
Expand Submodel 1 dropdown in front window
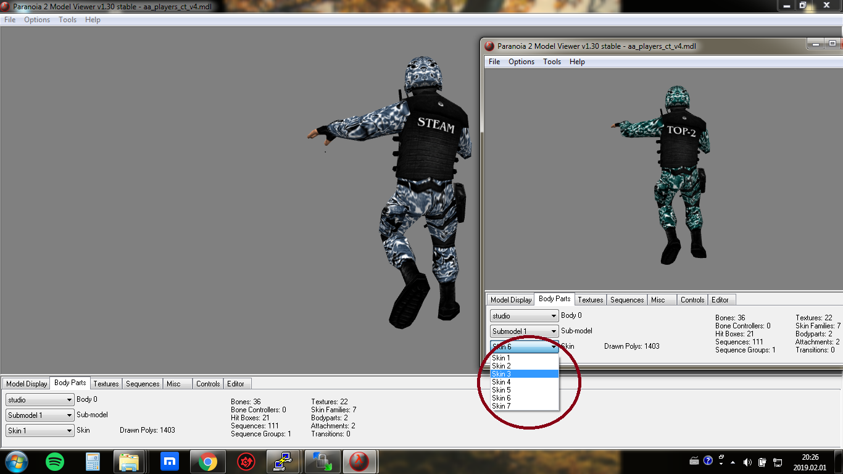(x=524, y=331)
